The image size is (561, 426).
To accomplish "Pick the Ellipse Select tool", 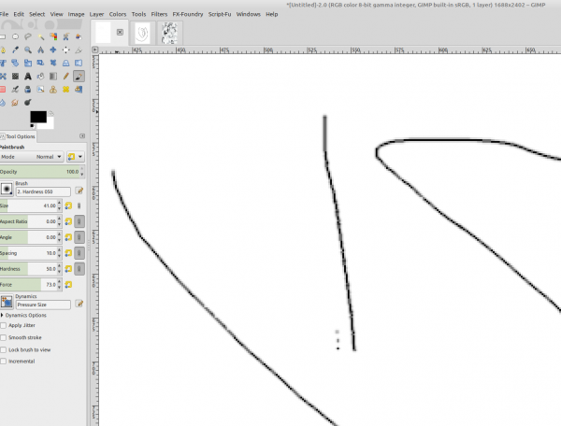I will (x=15, y=36).
